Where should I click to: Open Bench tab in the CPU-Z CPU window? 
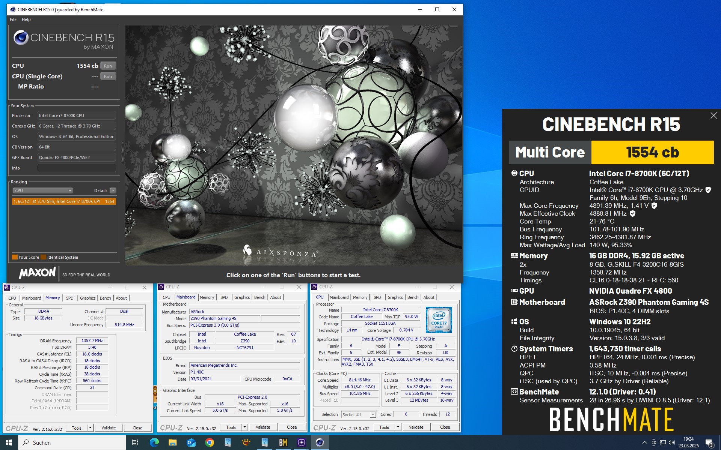pyautogui.click(x=413, y=297)
